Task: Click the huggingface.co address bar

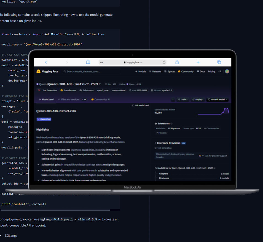Action: 133,62
